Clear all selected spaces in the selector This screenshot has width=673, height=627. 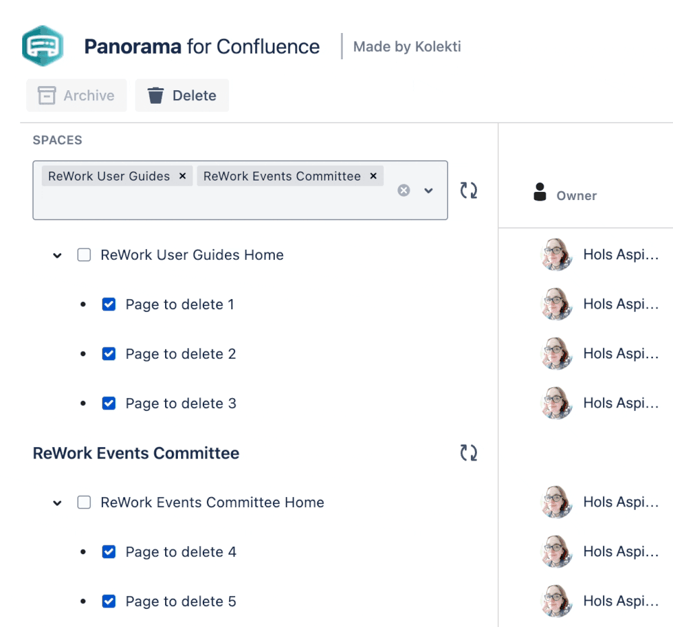[404, 190]
